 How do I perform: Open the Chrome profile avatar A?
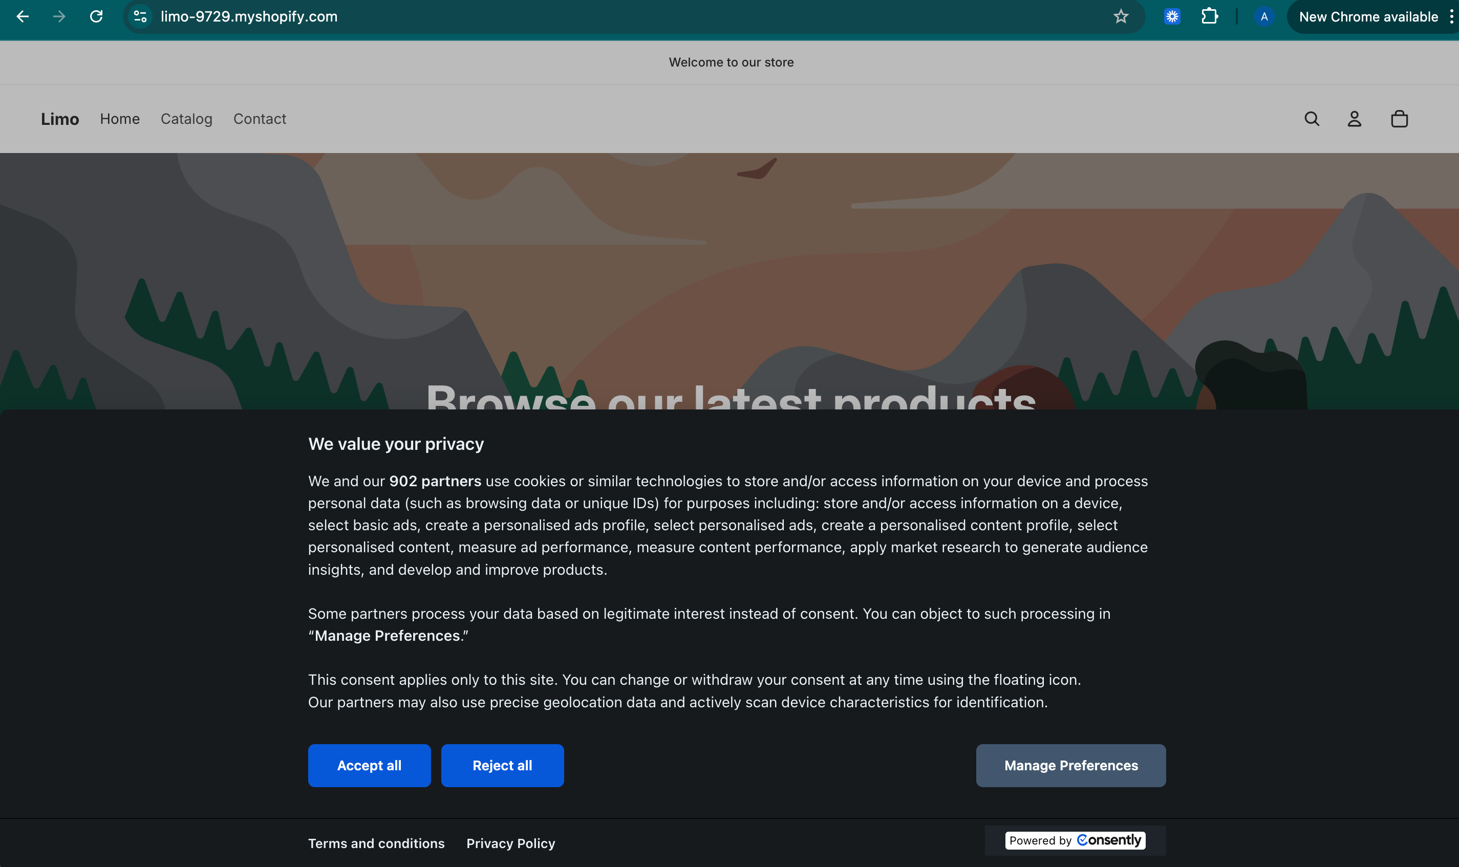pyautogui.click(x=1263, y=16)
